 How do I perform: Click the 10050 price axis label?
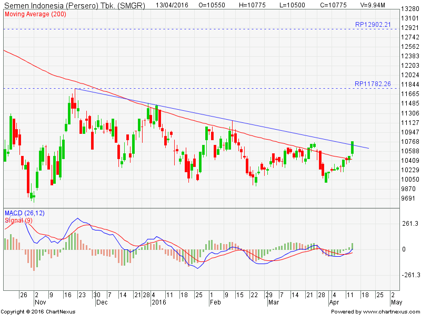tap(410, 180)
